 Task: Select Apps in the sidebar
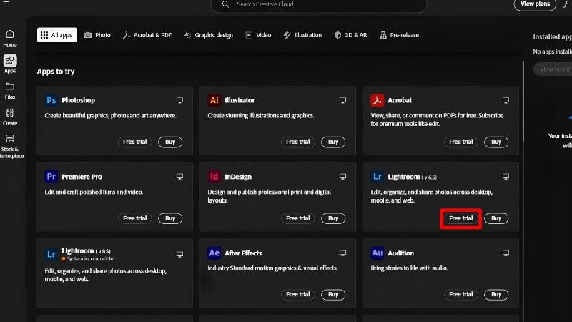pyautogui.click(x=10, y=64)
